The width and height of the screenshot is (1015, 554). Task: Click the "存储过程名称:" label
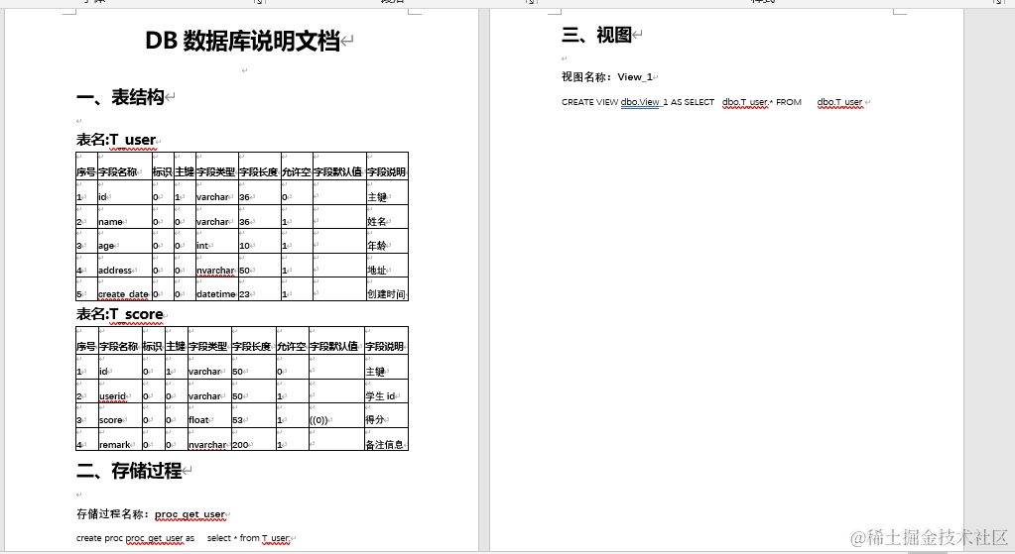coord(113,514)
